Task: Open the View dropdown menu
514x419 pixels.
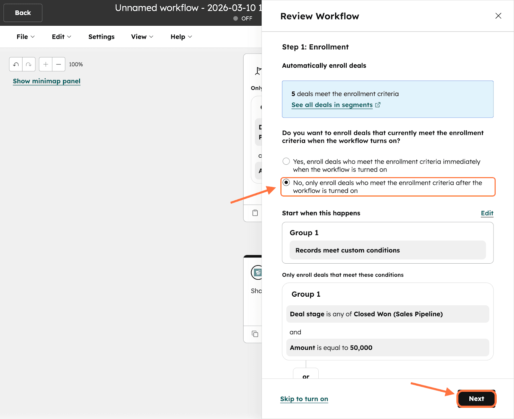Action: 142,37
